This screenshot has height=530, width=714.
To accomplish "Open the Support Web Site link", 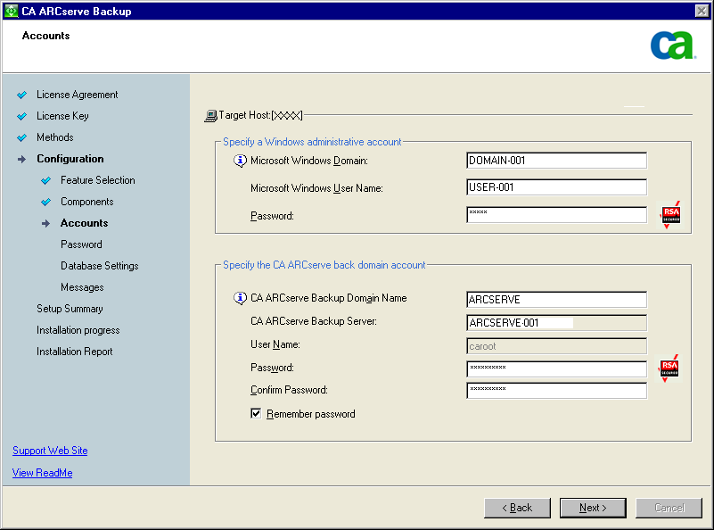I will click(x=50, y=451).
